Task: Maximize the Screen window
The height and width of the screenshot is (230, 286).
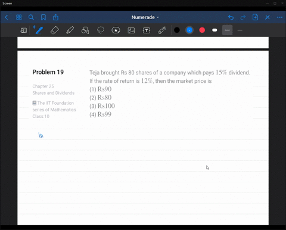Action: tap(275, 3)
